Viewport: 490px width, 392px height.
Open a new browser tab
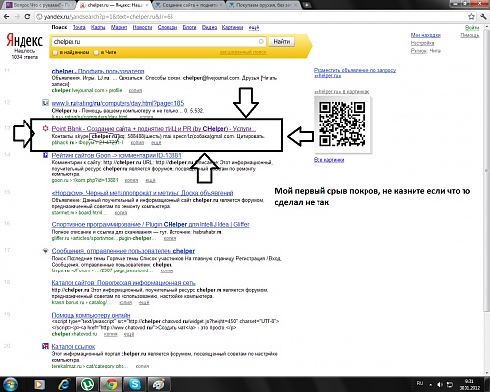tap(307, 5)
